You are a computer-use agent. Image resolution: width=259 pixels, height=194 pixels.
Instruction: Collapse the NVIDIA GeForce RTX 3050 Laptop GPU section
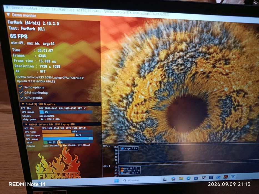pyautogui.click(x=26, y=124)
